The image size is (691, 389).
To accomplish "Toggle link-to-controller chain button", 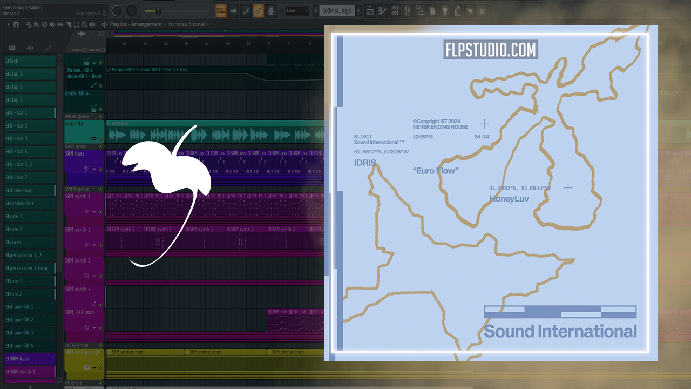I will (258, 11).
